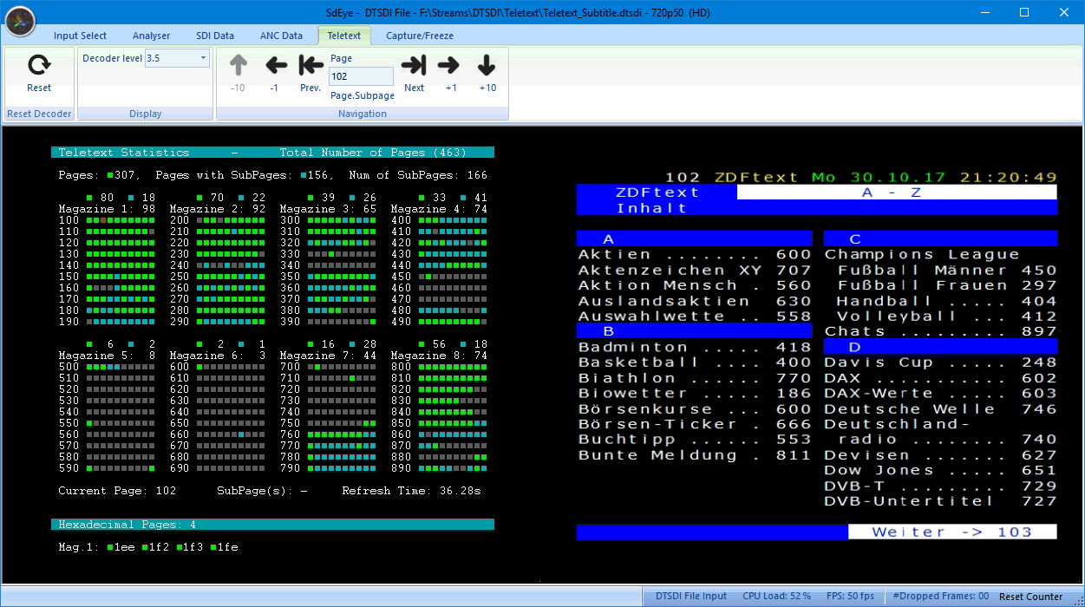Click the 'Handball 404' entry
1085x607 pixels.
[947, 301]
